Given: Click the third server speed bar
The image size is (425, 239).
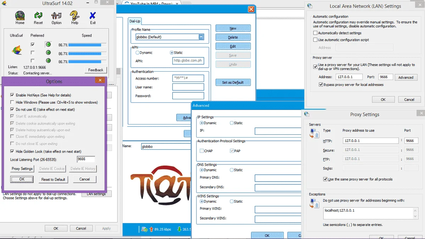Looking at the screenshot, I should click(x=87, y=61).
